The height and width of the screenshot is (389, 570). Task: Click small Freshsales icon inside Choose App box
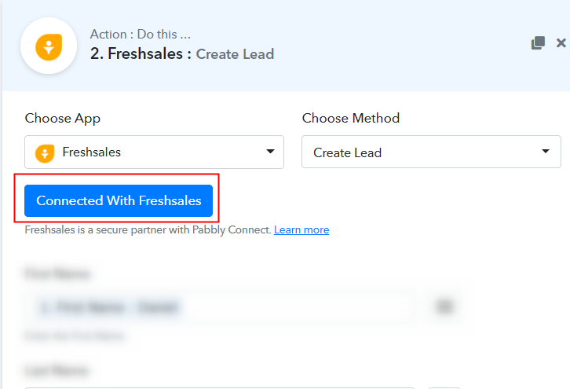pos(45,153)
